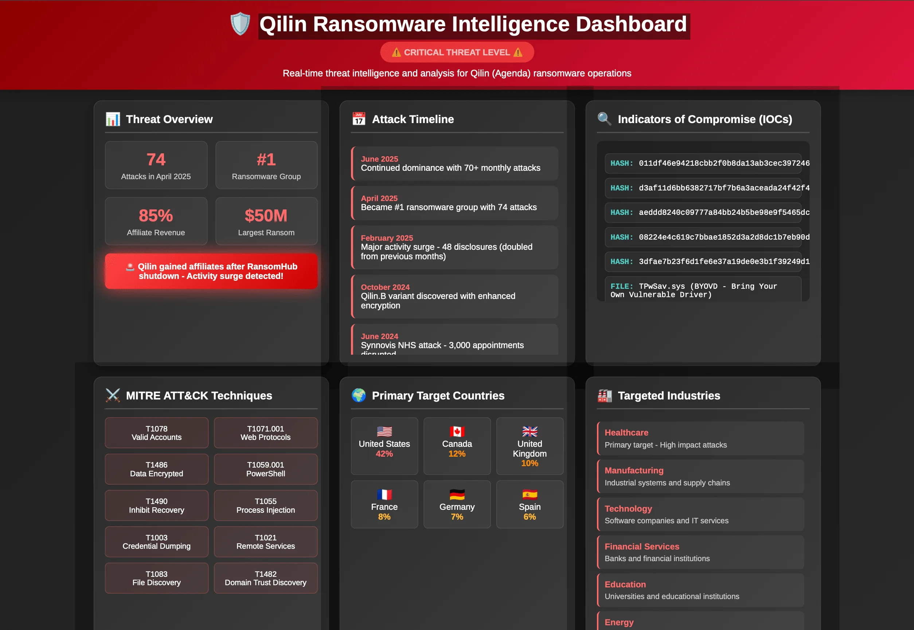Click the United States 42% country card
The image size is (914, 630).
tap(384, 446)
